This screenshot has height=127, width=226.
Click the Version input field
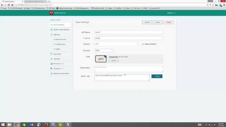pyautogui.click(x=116, y=44)
